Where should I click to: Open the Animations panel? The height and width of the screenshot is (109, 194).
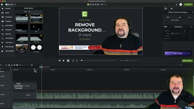[x=7, y=30]
